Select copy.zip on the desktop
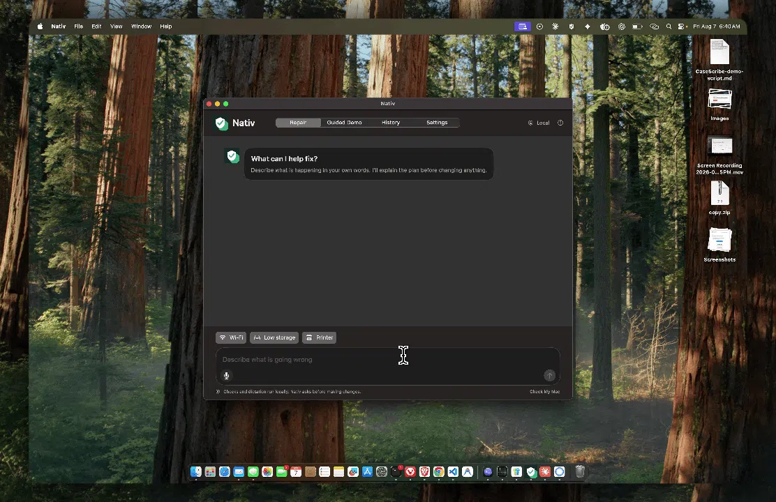 point(719,197)
